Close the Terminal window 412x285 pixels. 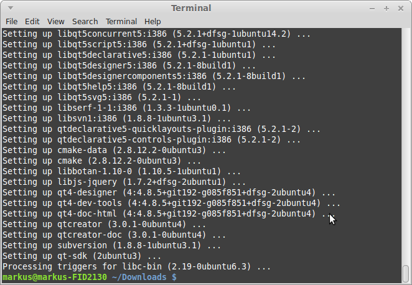pyautogui.click(x=400, y=8)
